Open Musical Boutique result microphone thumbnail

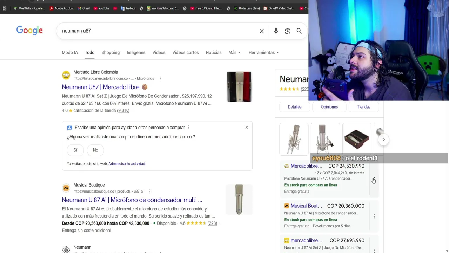point(239,200)
